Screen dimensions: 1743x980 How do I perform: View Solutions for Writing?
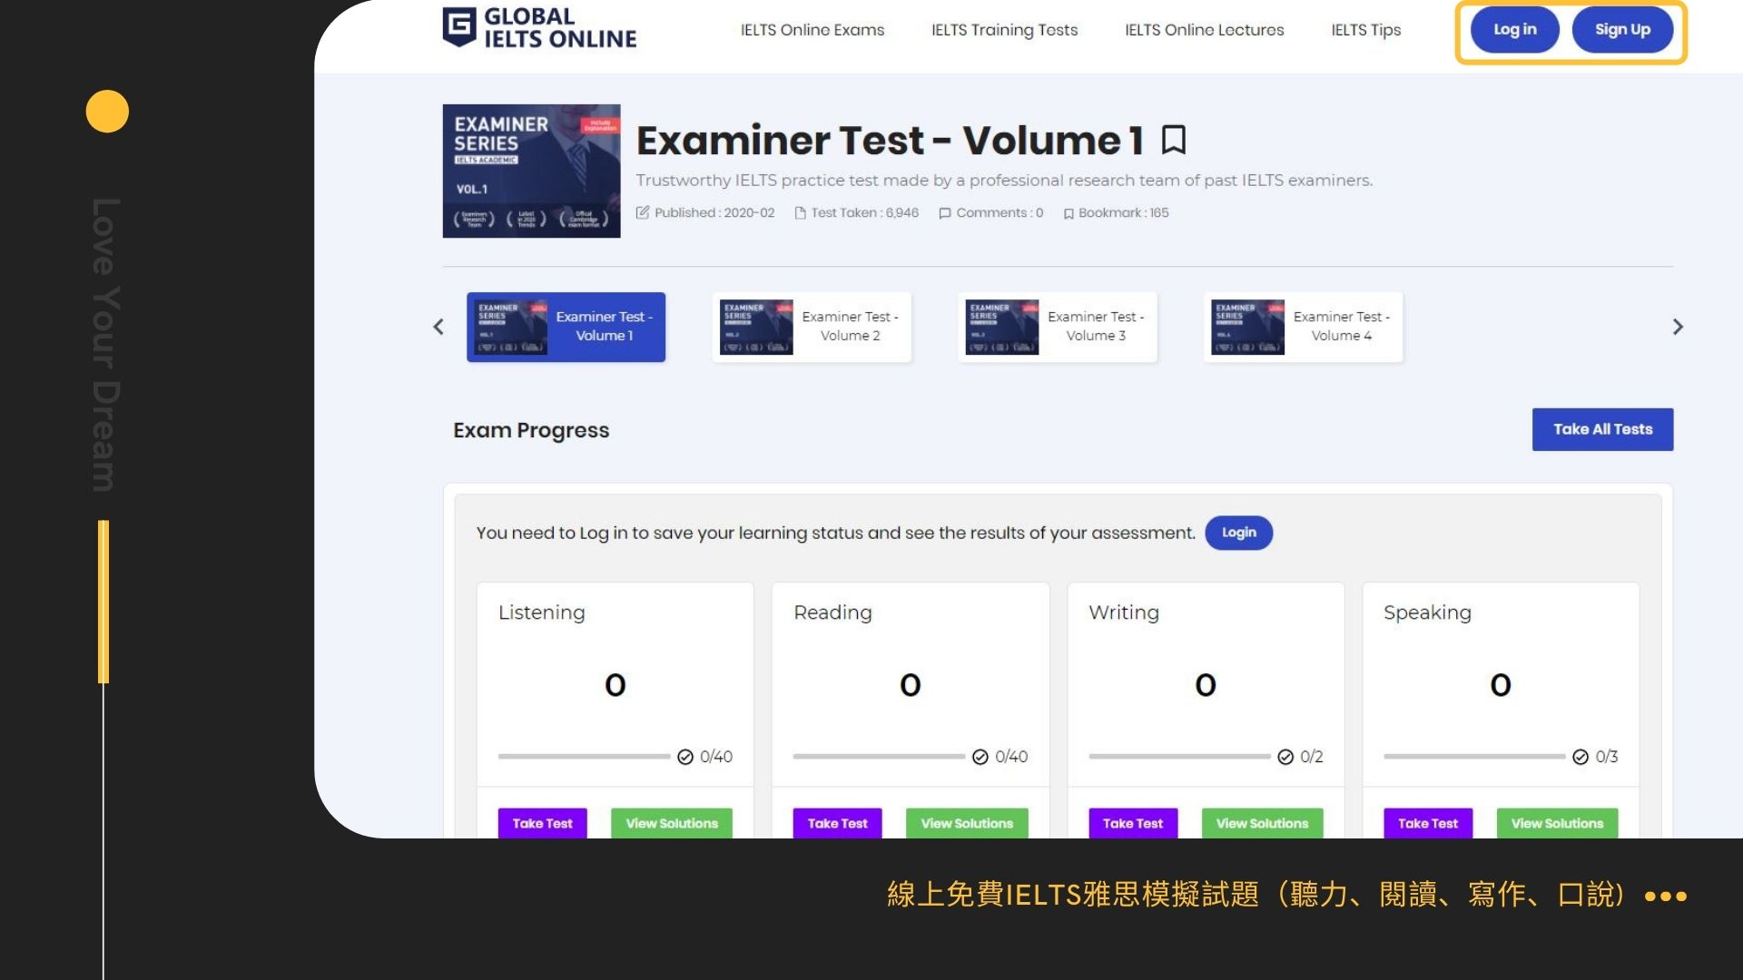[1262, 823]
